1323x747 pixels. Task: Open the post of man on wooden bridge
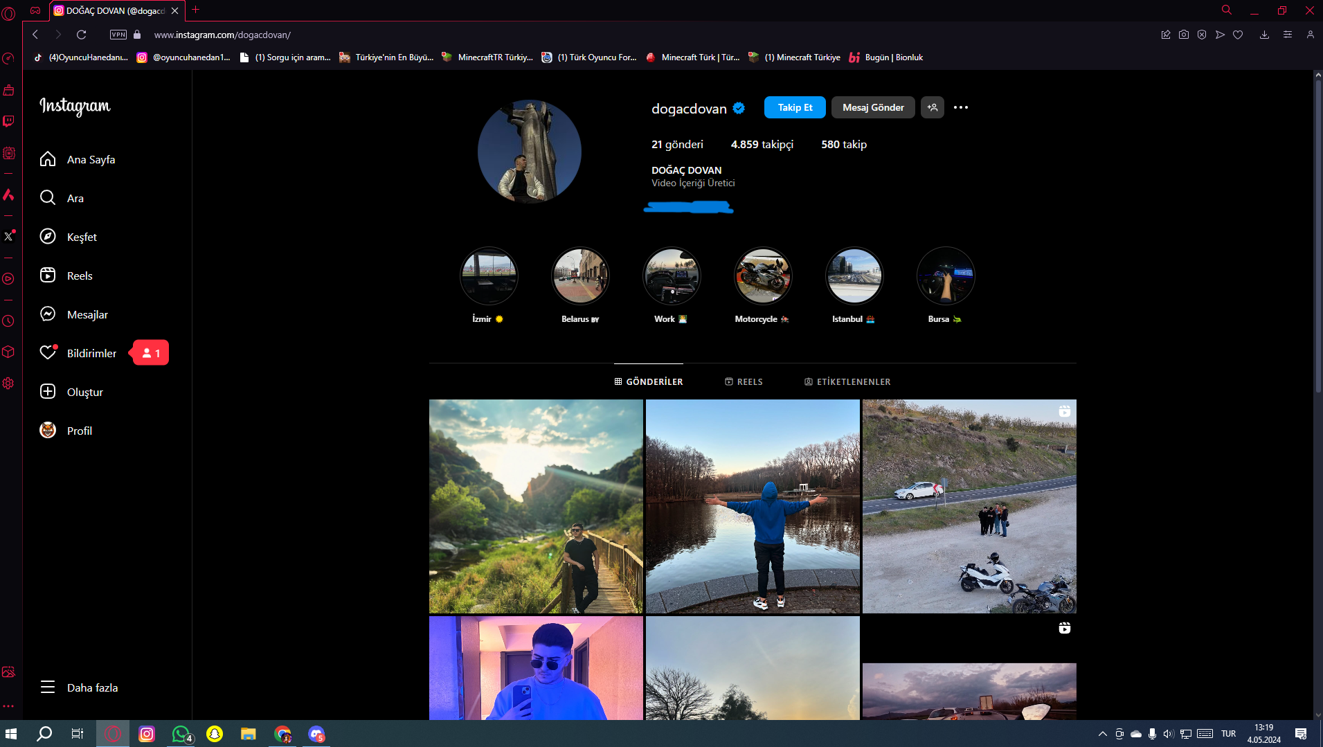pyautogui.click(x=536, y=506)
